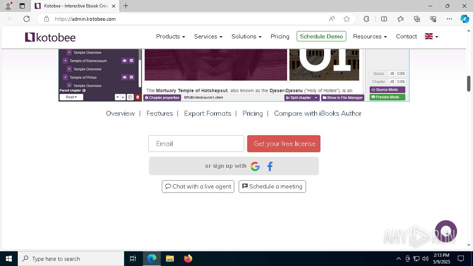Expand the Temple of Ramesseum tree item

pos(65,61)
